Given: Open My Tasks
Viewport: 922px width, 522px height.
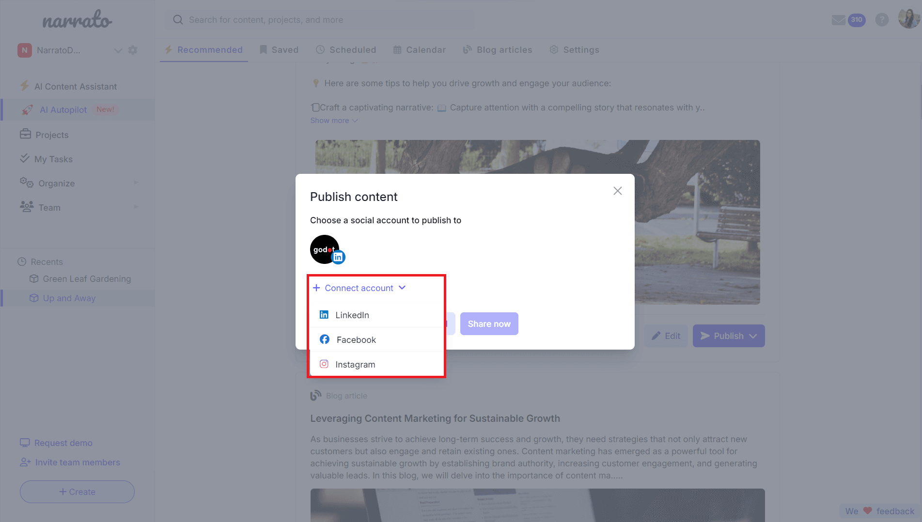Looking at the screenshot, I should coord(53,159).
